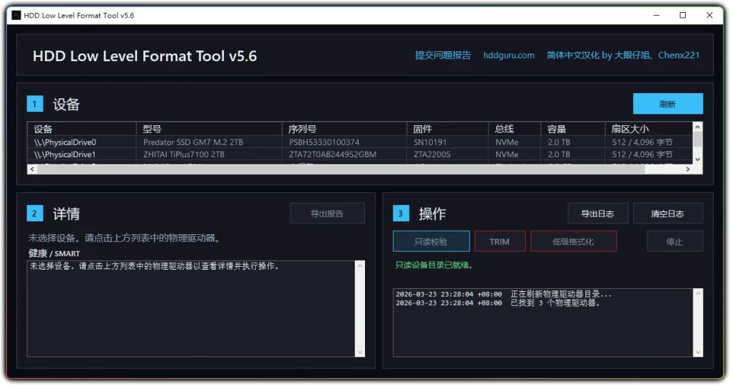Click the 设备 column header

point(82,129)
